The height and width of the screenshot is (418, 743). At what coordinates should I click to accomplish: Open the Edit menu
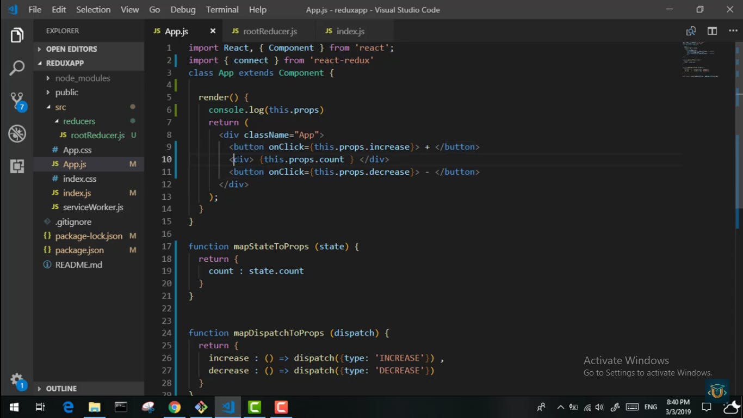[x=59, y=10]
